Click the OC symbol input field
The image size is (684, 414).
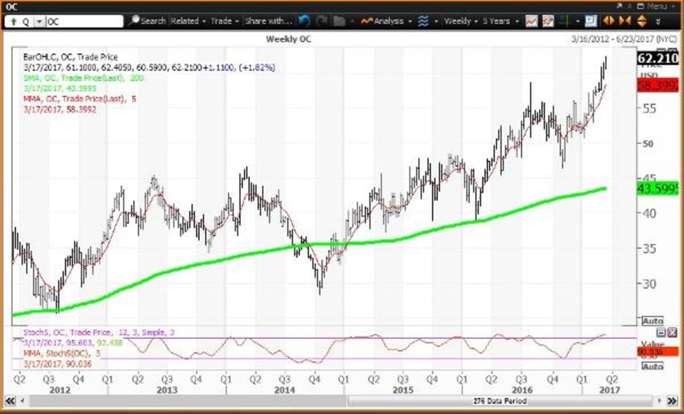coord(84,22)
